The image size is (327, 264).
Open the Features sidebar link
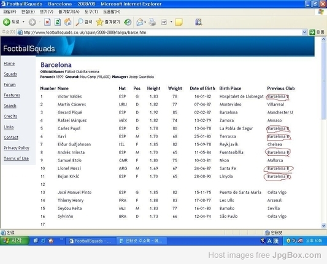(x=12, y=95)
